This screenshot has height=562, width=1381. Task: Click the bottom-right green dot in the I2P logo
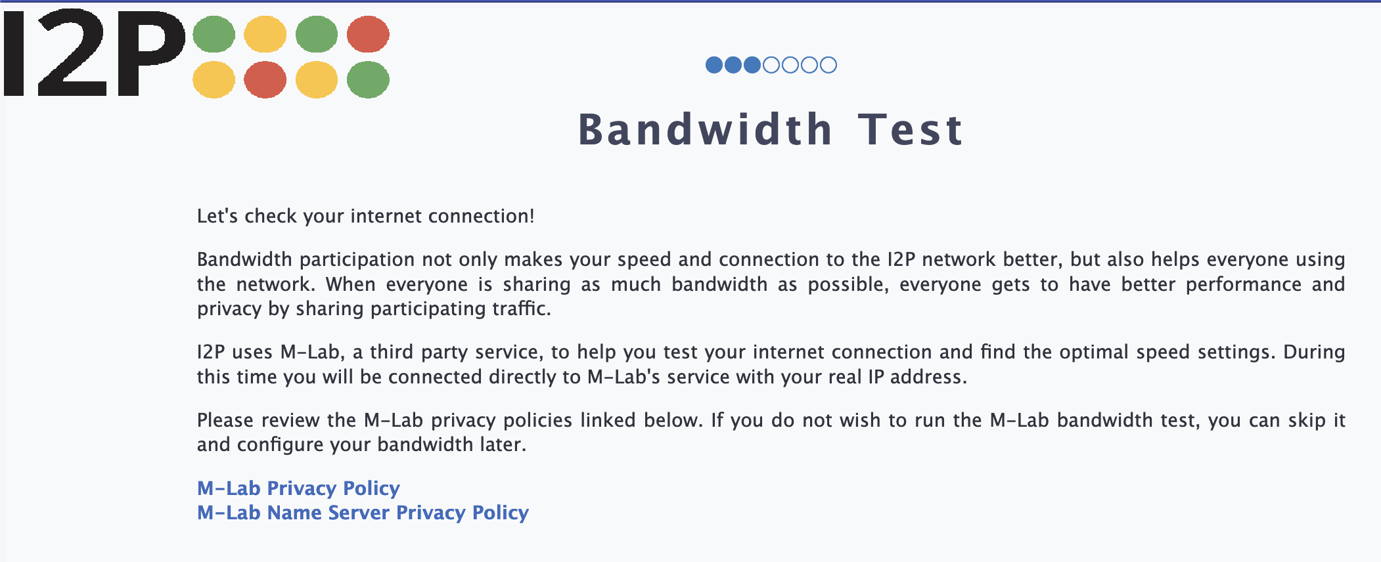[368, 79]
